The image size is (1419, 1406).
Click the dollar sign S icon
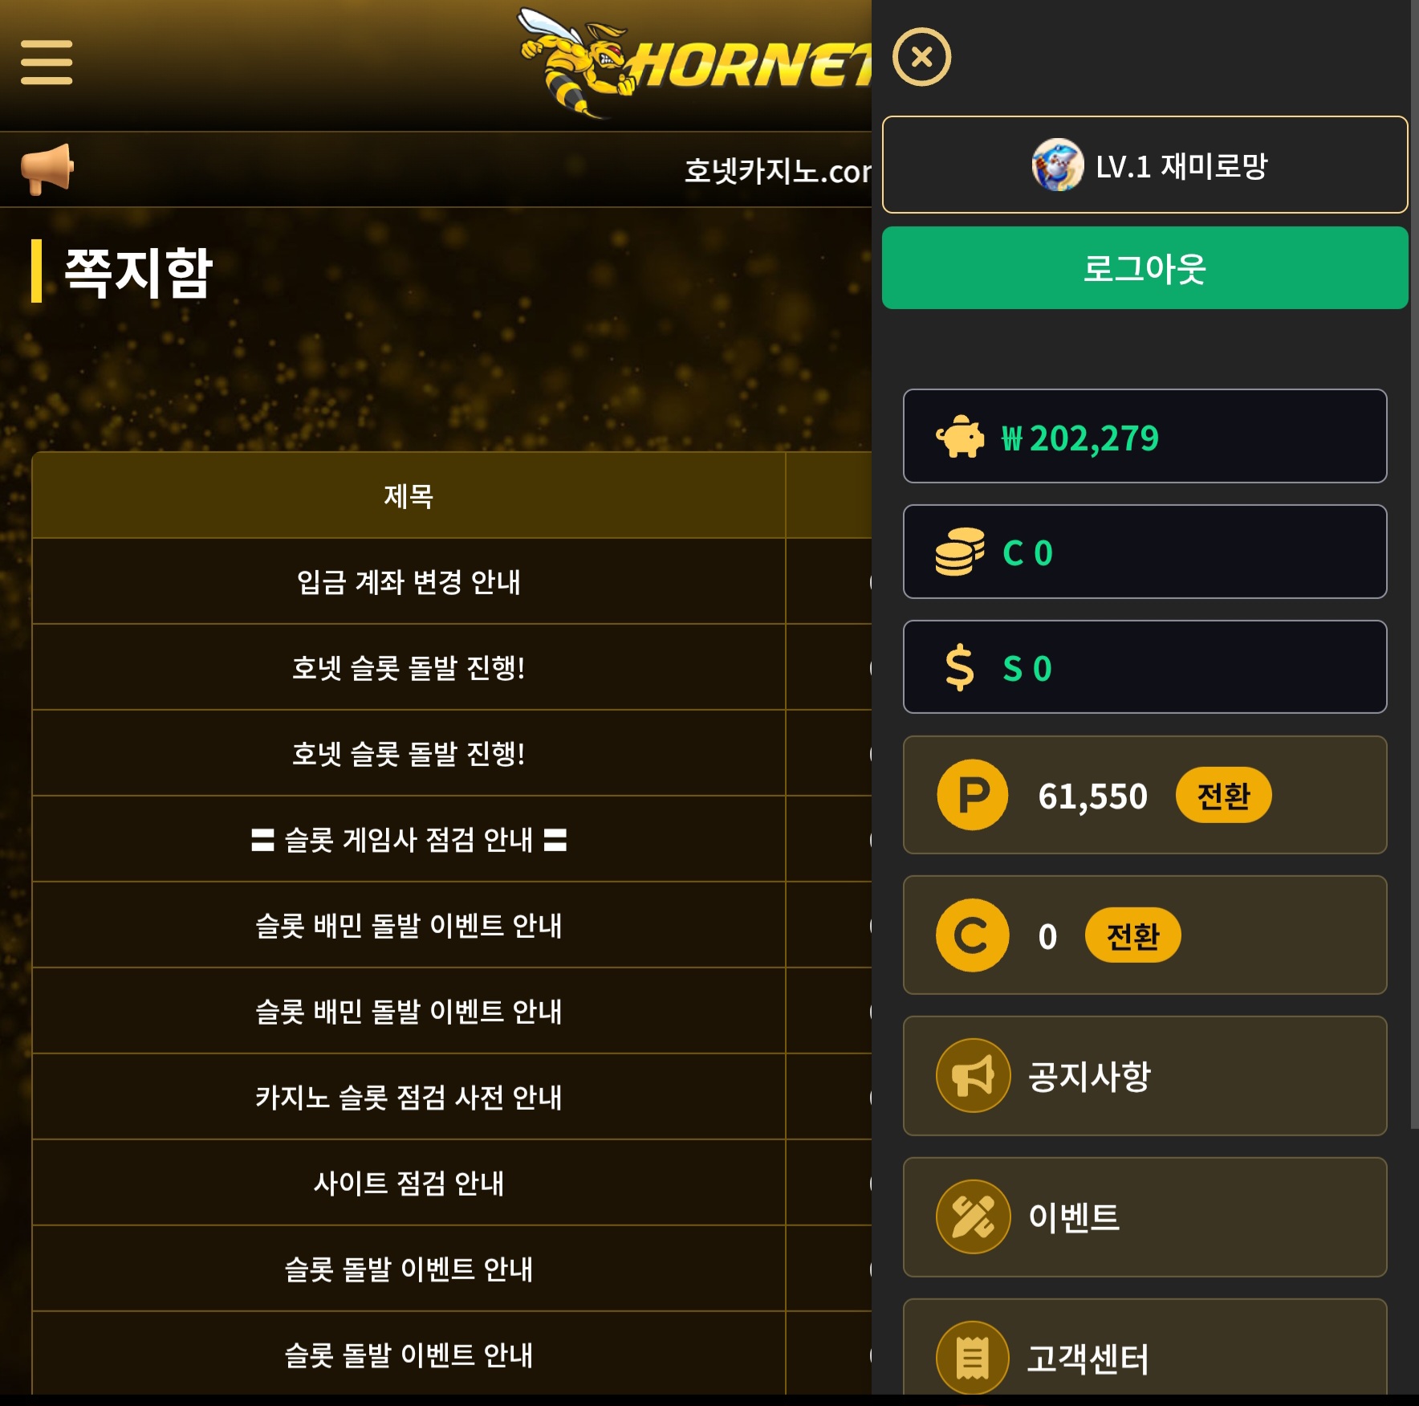(x=960, y=668)
